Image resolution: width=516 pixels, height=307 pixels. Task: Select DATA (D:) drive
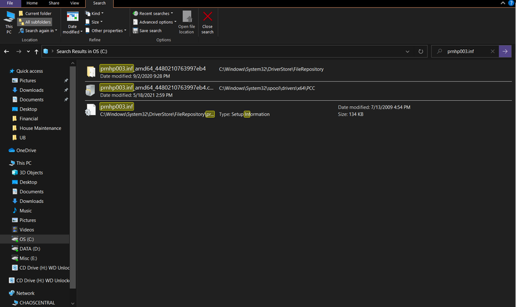pyautogui.click(x=30, y=249)
